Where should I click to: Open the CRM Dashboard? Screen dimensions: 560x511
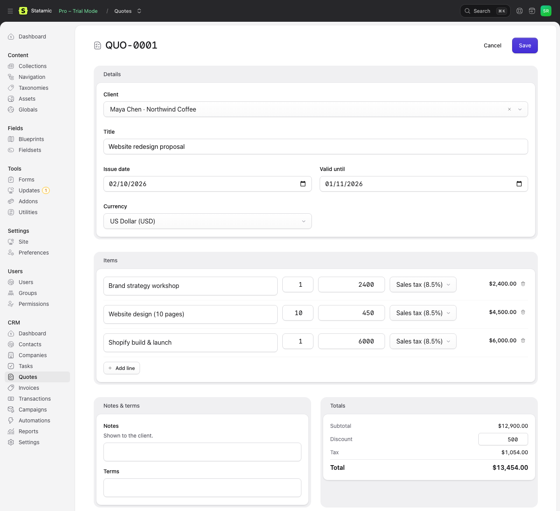point(32,333)
